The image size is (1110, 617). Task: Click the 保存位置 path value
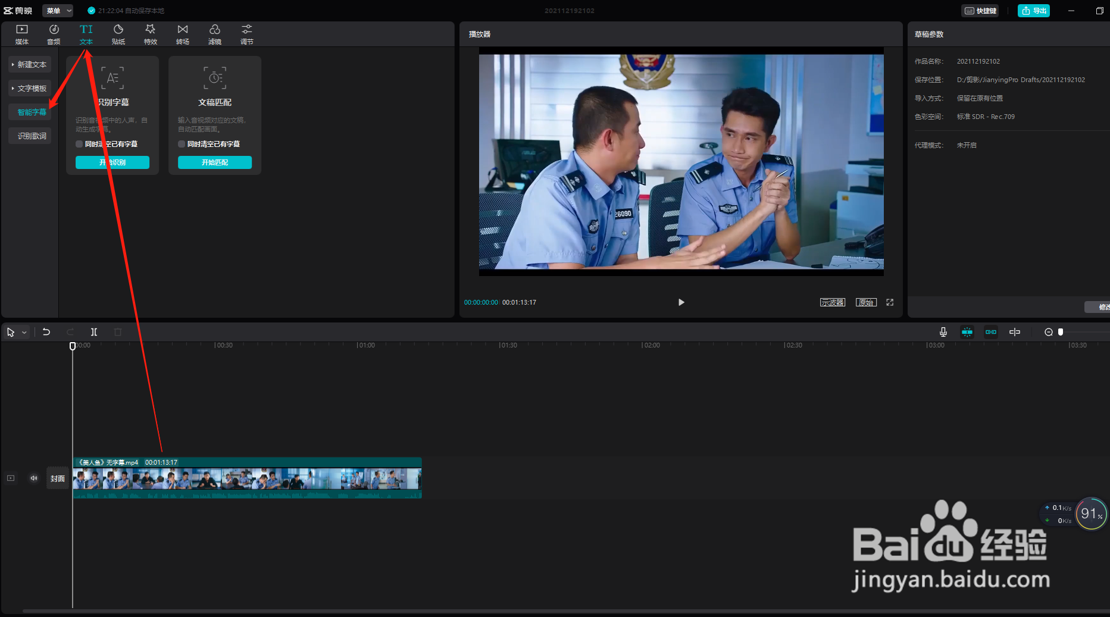[1021, 80]
